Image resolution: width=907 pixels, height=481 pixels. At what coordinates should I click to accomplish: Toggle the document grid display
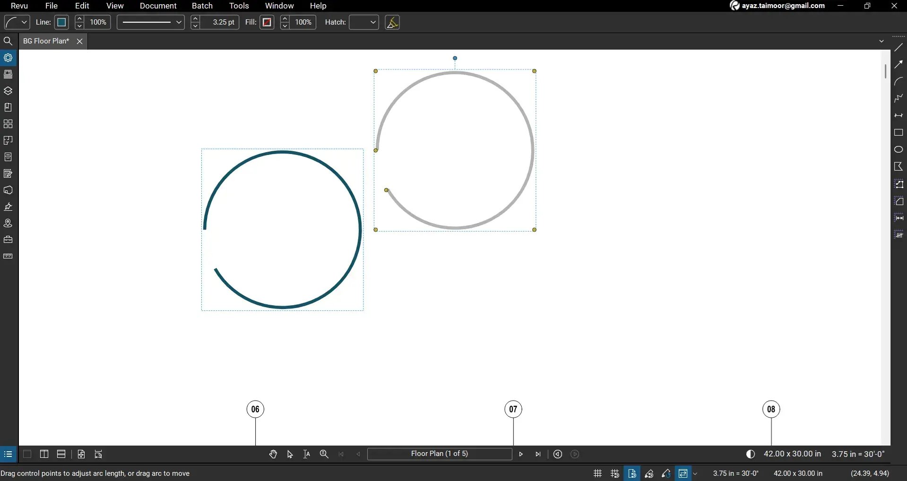[x=597, y=473]
